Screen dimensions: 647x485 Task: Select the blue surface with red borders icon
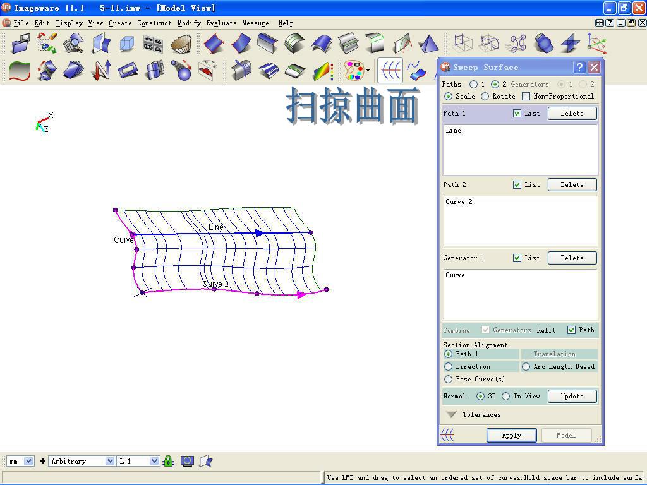214,44
